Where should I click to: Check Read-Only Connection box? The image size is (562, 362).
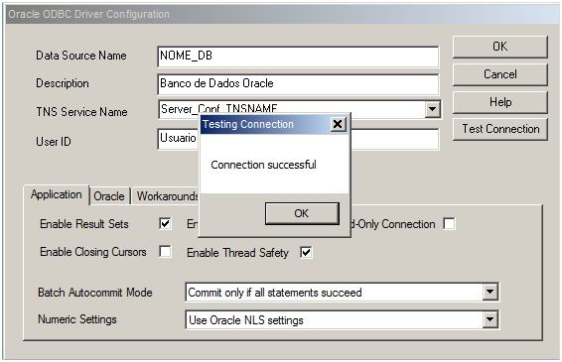click(x=450, y=224)
